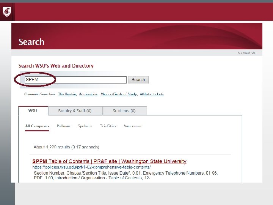273x205 pixels.
Task: Click the "Search WSU's Web and Directory" heading
Action: [x=56, y=66]
